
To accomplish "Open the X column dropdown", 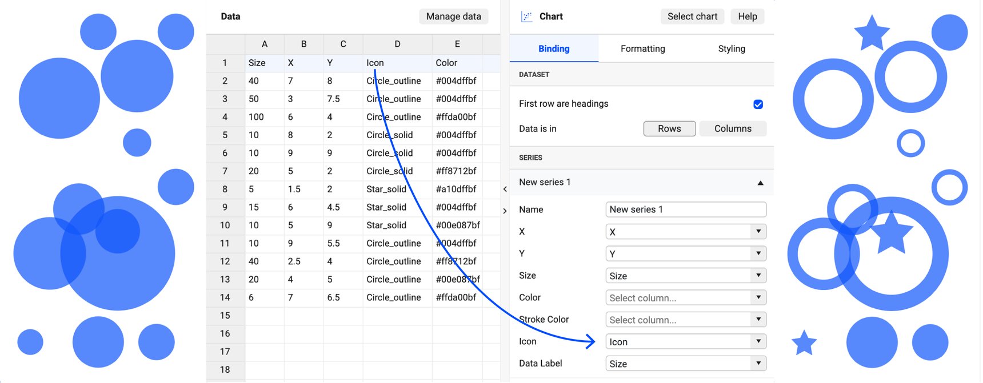I will (x=686, y=232).
